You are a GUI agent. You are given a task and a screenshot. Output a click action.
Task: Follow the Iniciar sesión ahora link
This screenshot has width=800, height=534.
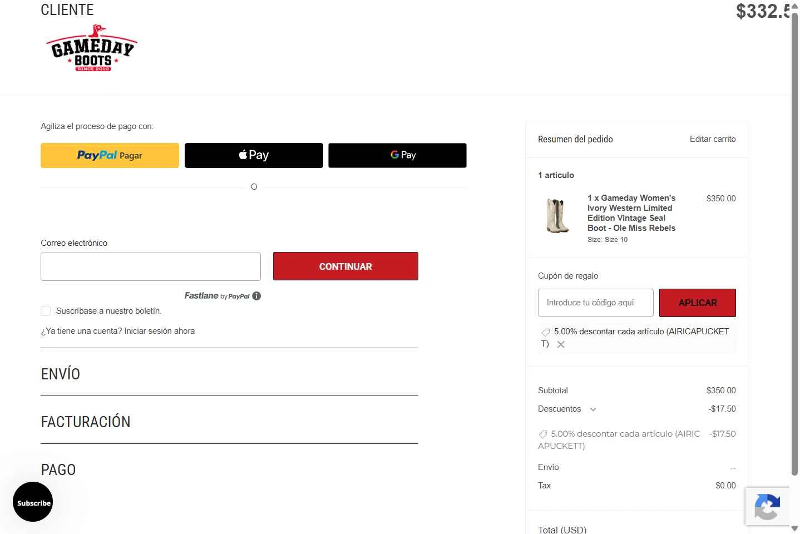[160, 331]
